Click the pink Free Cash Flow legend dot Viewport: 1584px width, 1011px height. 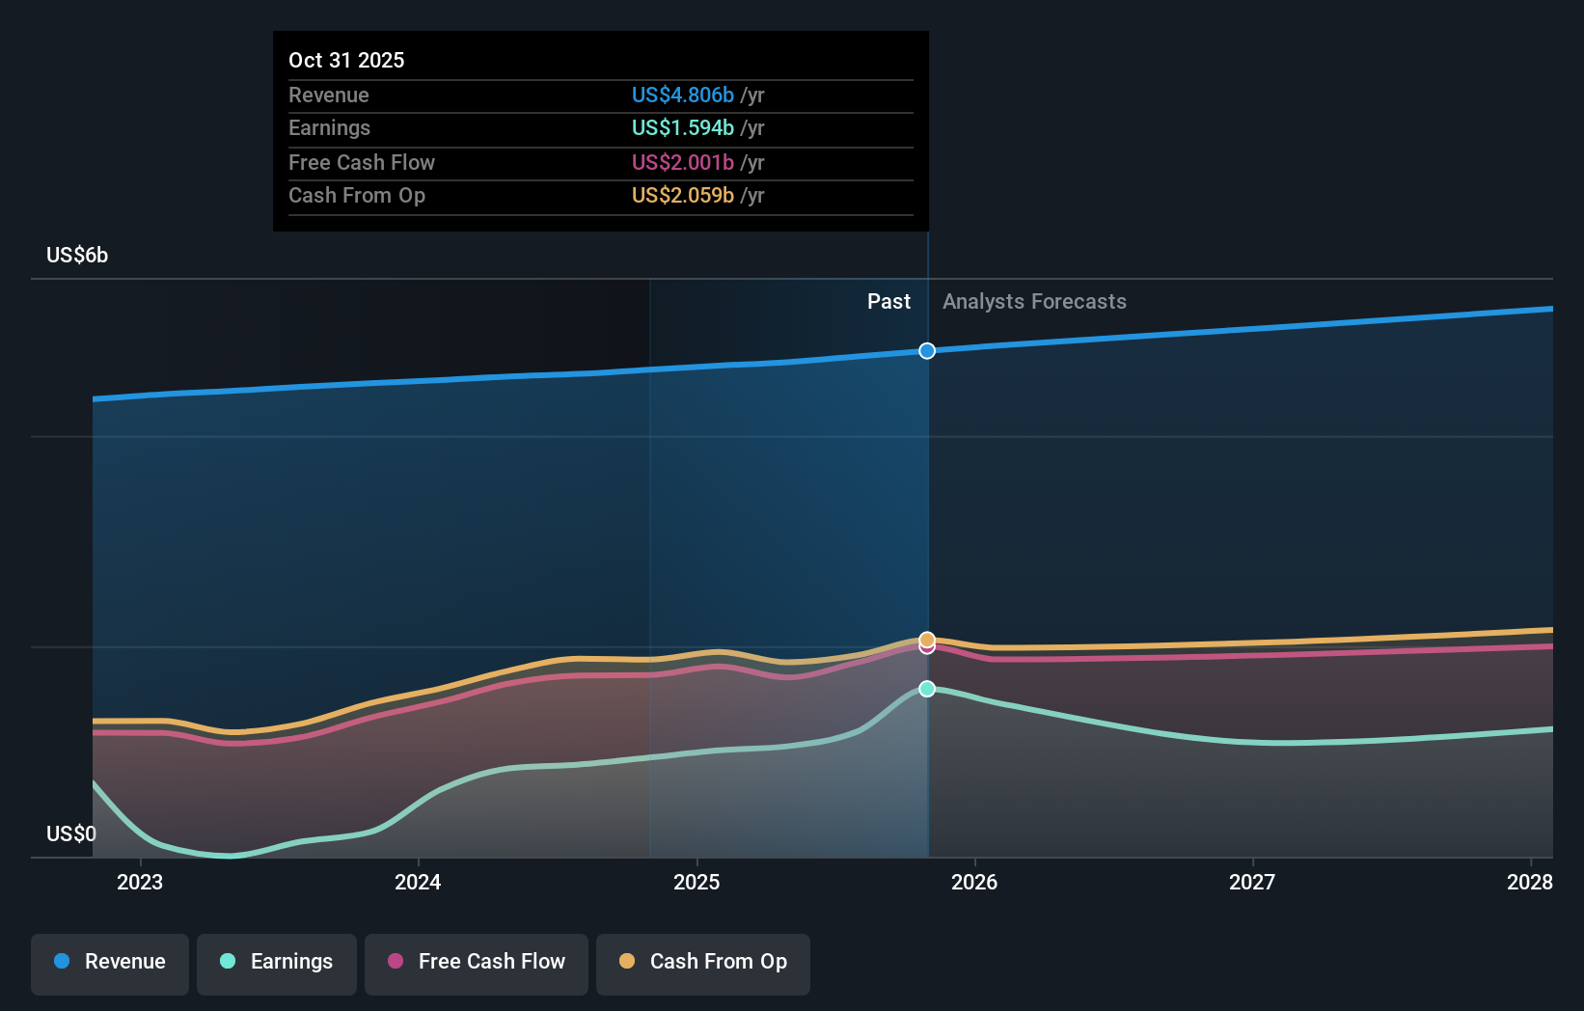click(x=394, y=962)
